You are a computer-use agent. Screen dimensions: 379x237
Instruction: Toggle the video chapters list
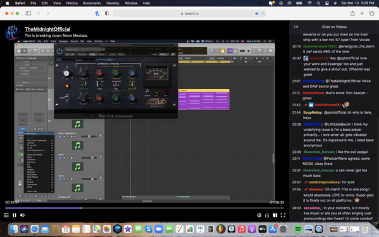[6, 215]
